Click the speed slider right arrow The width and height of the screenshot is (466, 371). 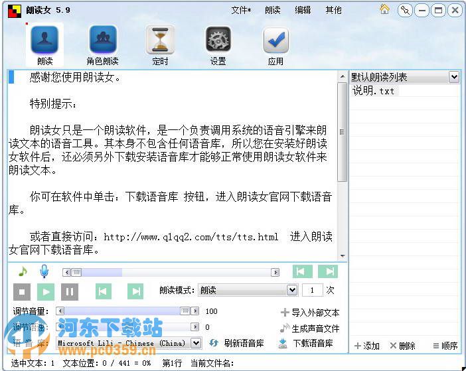tap(195, 327)
